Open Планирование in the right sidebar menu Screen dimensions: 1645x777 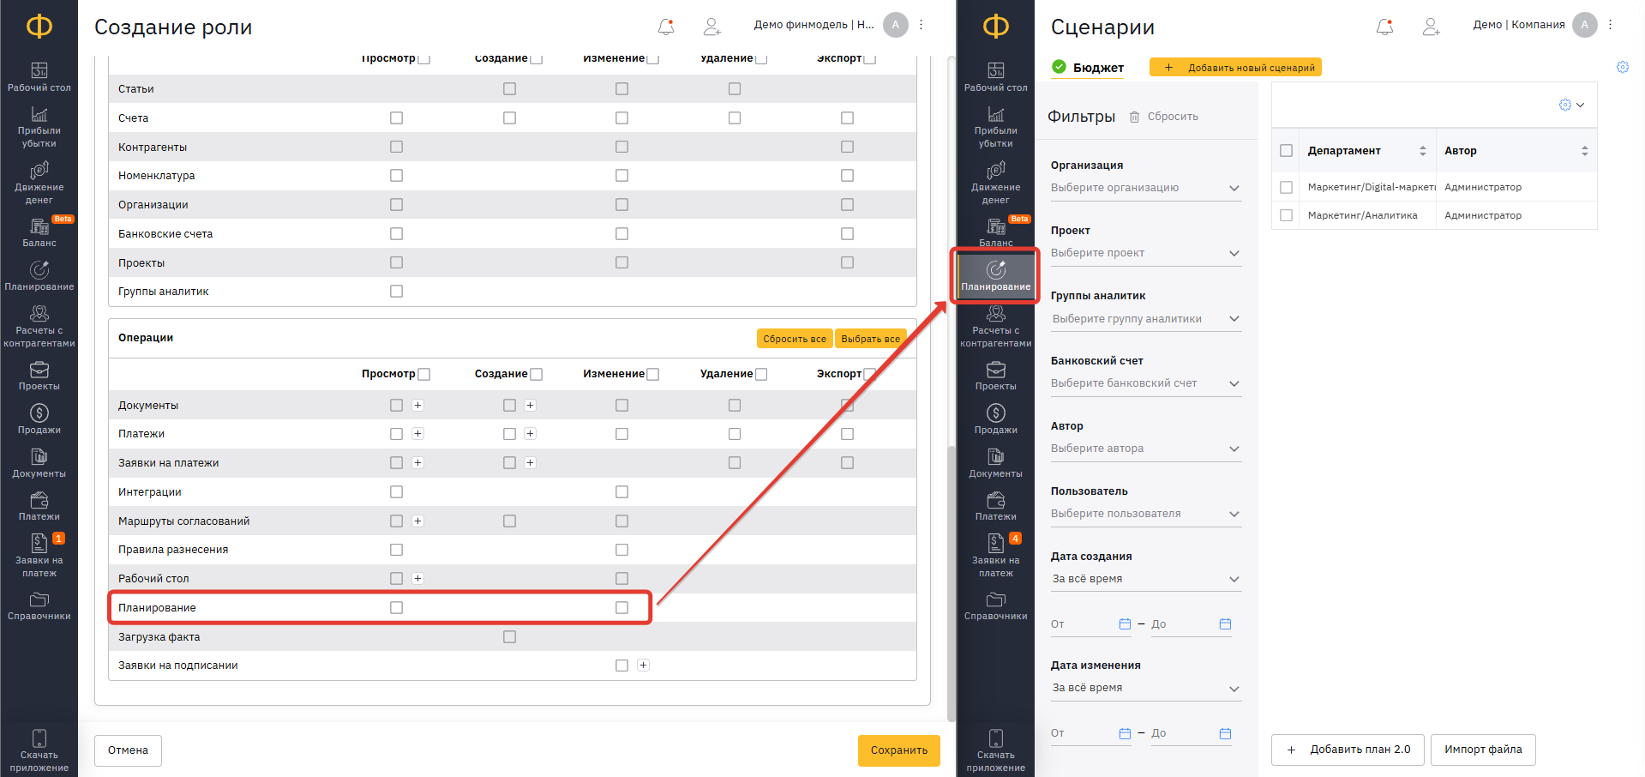(995, 276)
